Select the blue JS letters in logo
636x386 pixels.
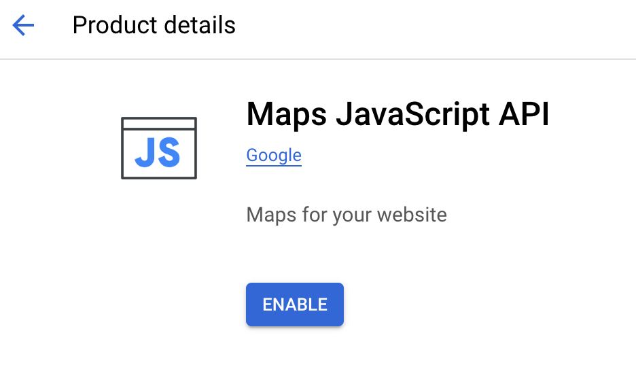pos(158,153)
